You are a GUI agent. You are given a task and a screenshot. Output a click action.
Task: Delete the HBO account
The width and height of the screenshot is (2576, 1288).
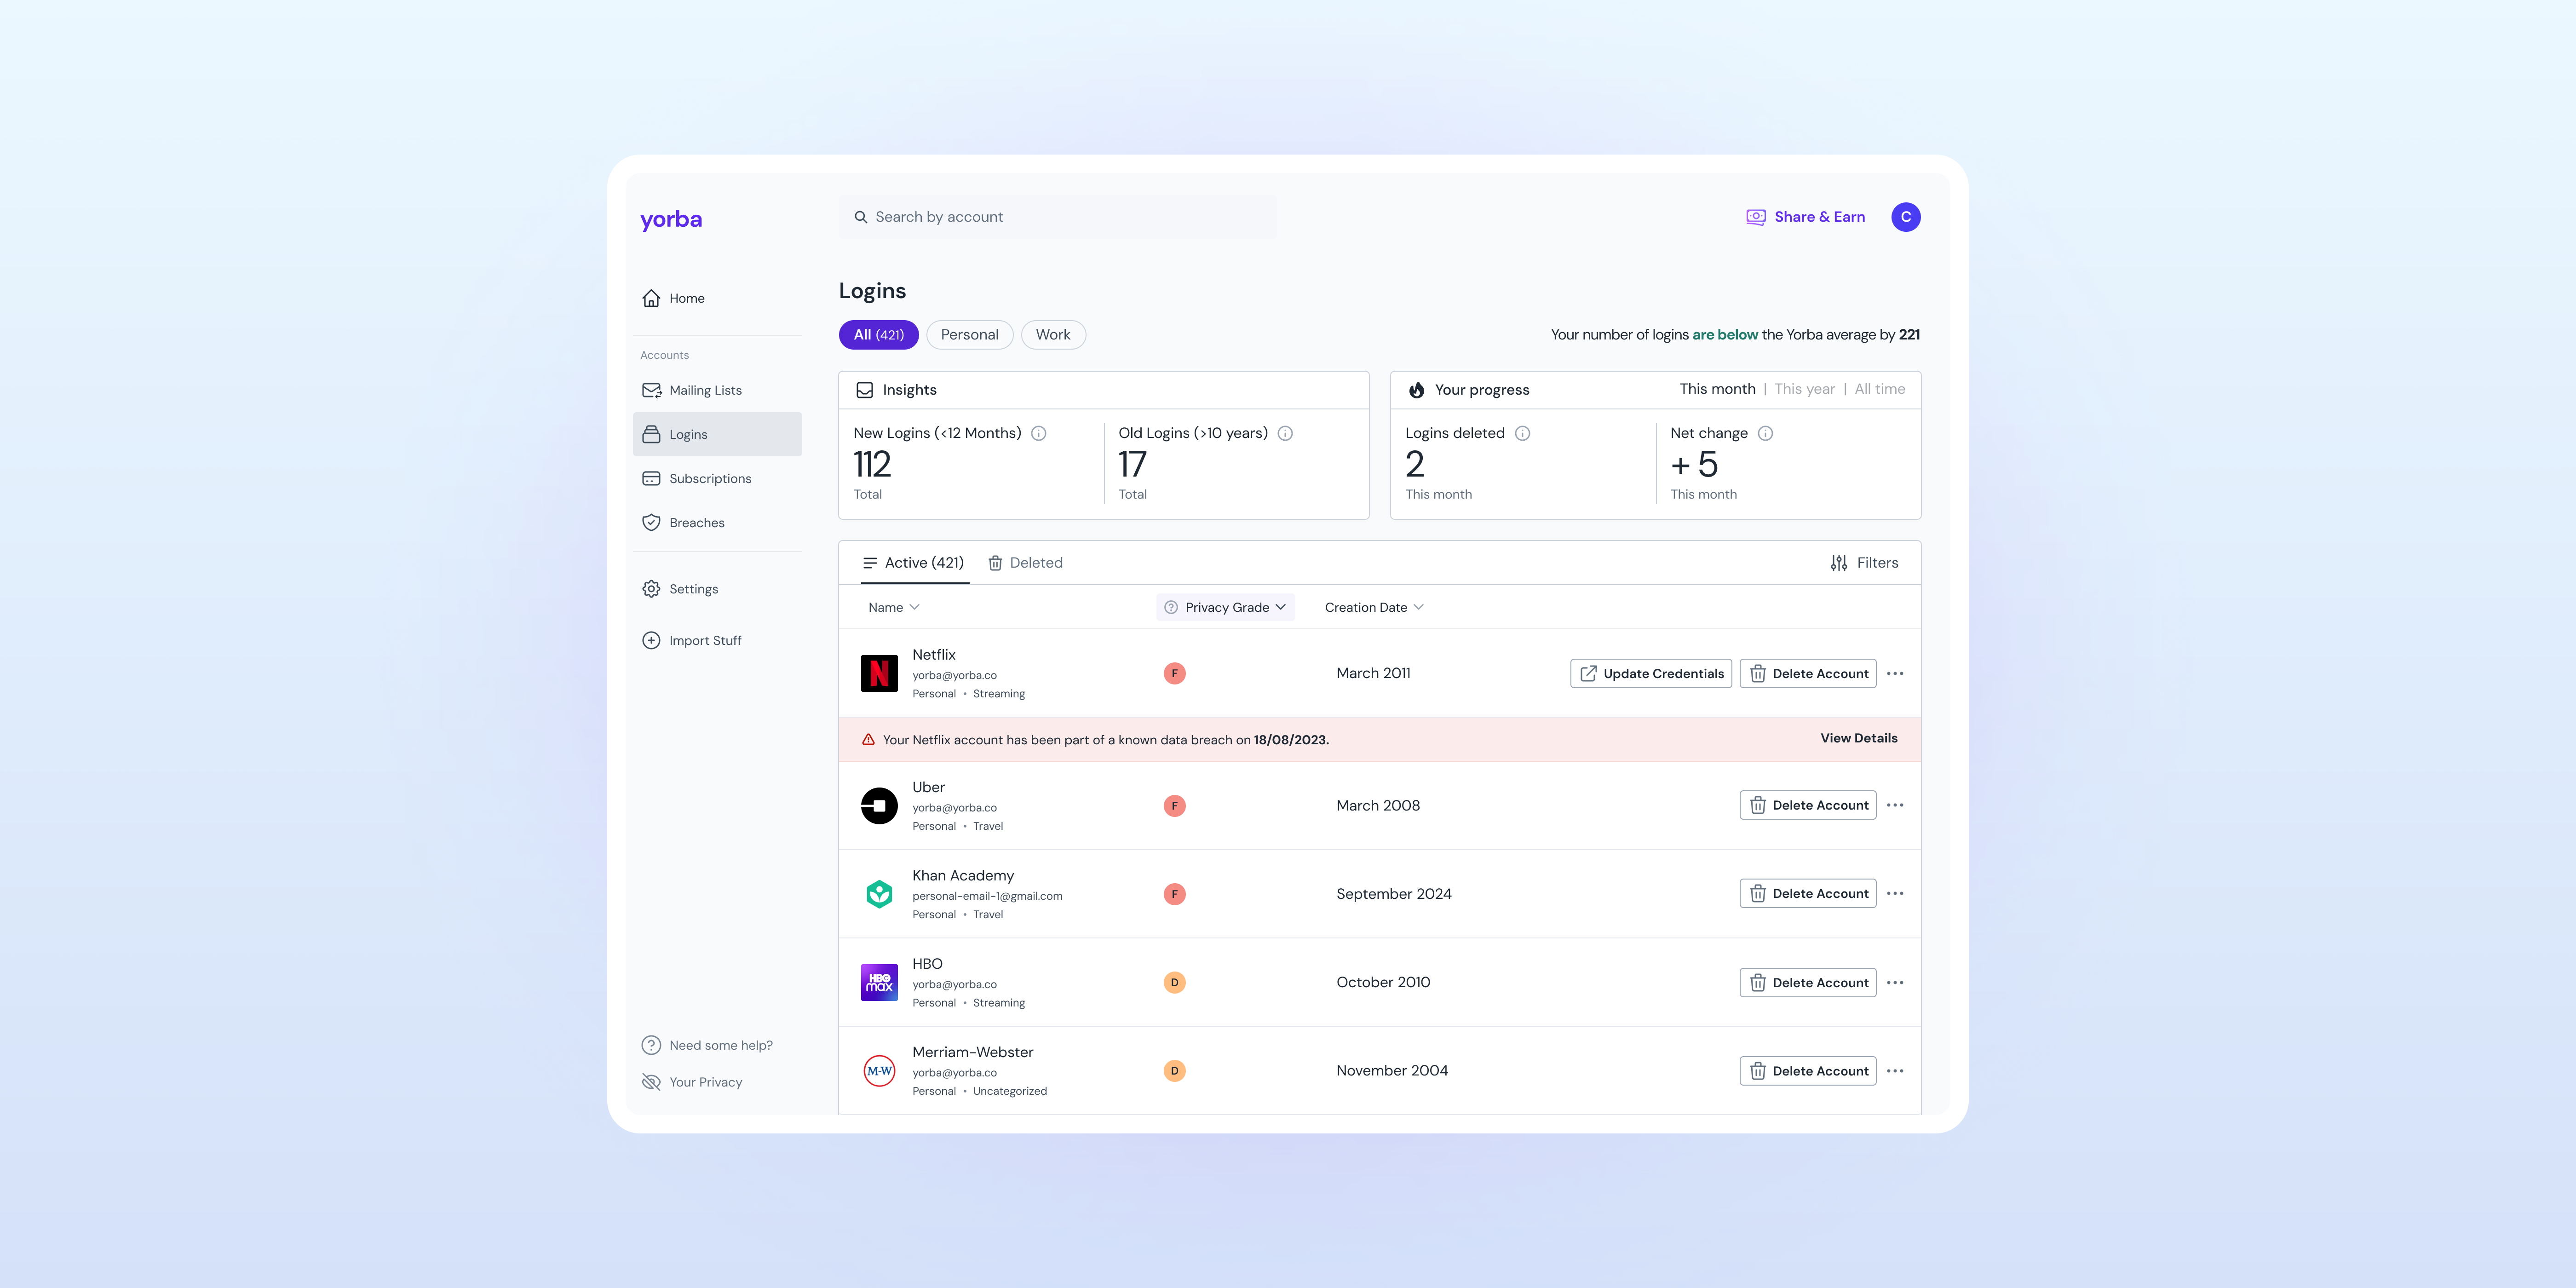pyautogui.click(x=1807, y=983)
